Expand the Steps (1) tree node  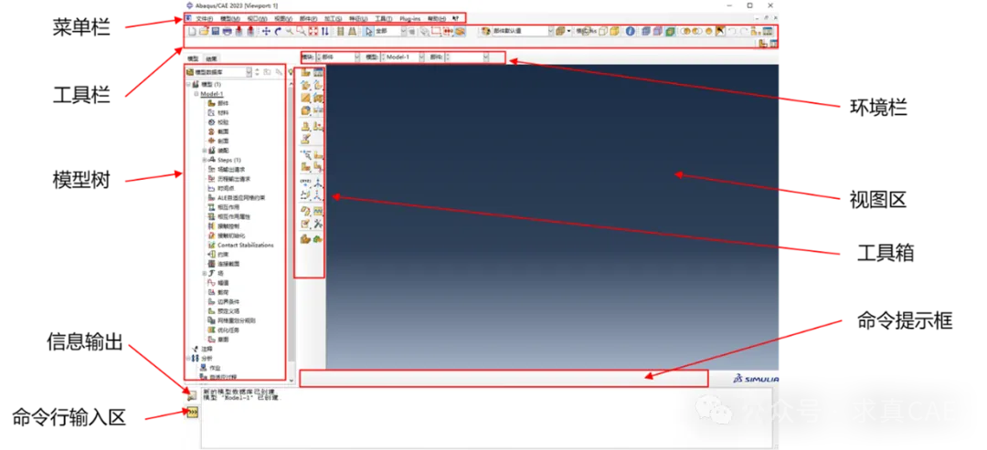[204, 160]
